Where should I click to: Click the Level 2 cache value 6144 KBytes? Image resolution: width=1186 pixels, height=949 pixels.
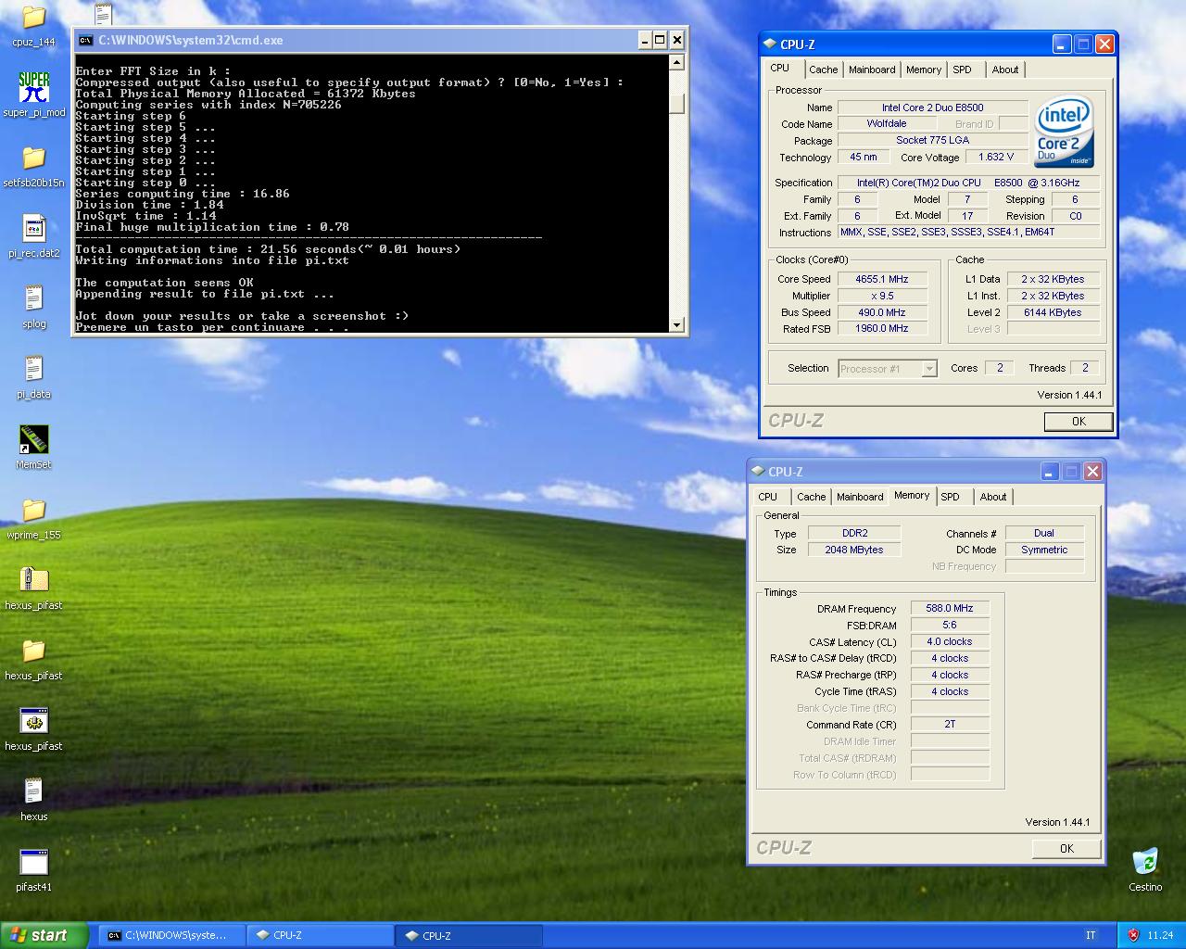(x=1053, y=312)
